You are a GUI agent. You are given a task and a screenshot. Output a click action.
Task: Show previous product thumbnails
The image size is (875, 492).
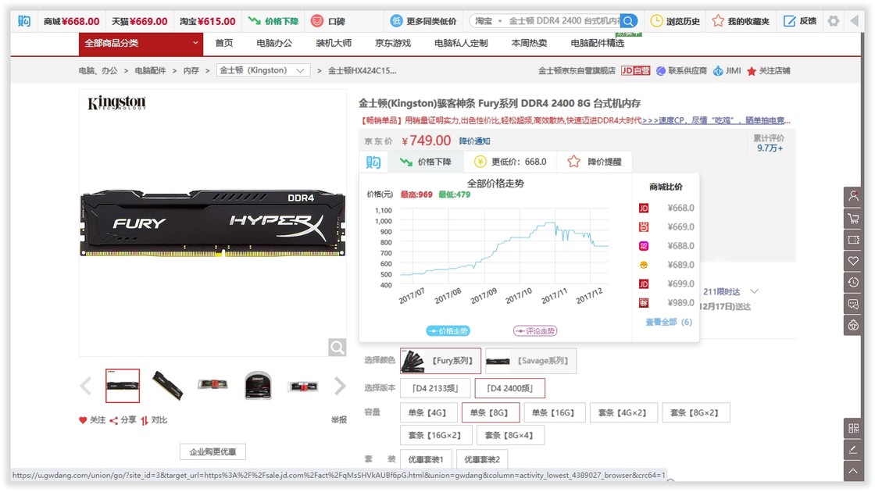click(85, 386)
